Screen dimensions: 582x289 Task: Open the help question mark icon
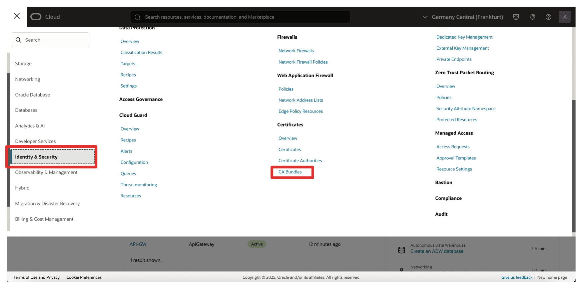(548, 17)
